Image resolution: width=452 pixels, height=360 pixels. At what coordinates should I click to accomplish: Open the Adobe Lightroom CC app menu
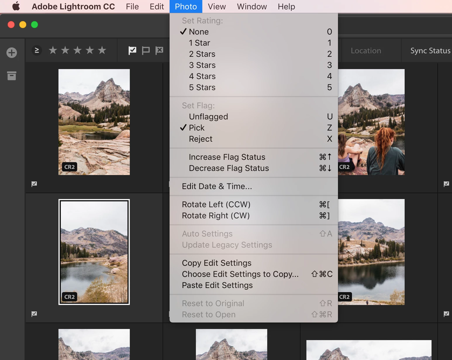(x=73, y=6)
